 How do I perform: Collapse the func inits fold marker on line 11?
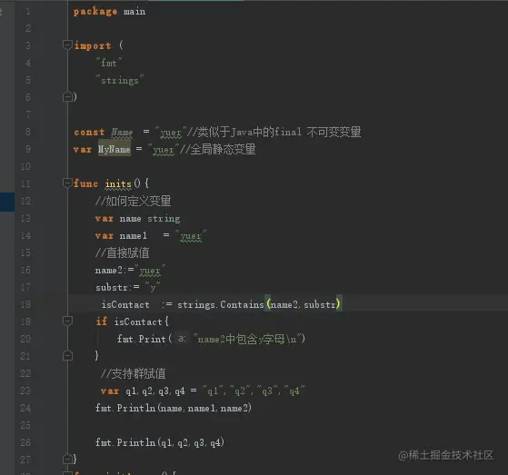[x=67, y=183]
